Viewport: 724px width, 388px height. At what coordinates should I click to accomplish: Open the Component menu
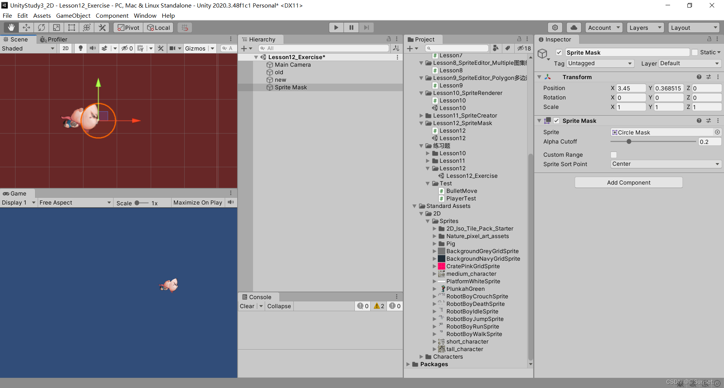[112, 15]
